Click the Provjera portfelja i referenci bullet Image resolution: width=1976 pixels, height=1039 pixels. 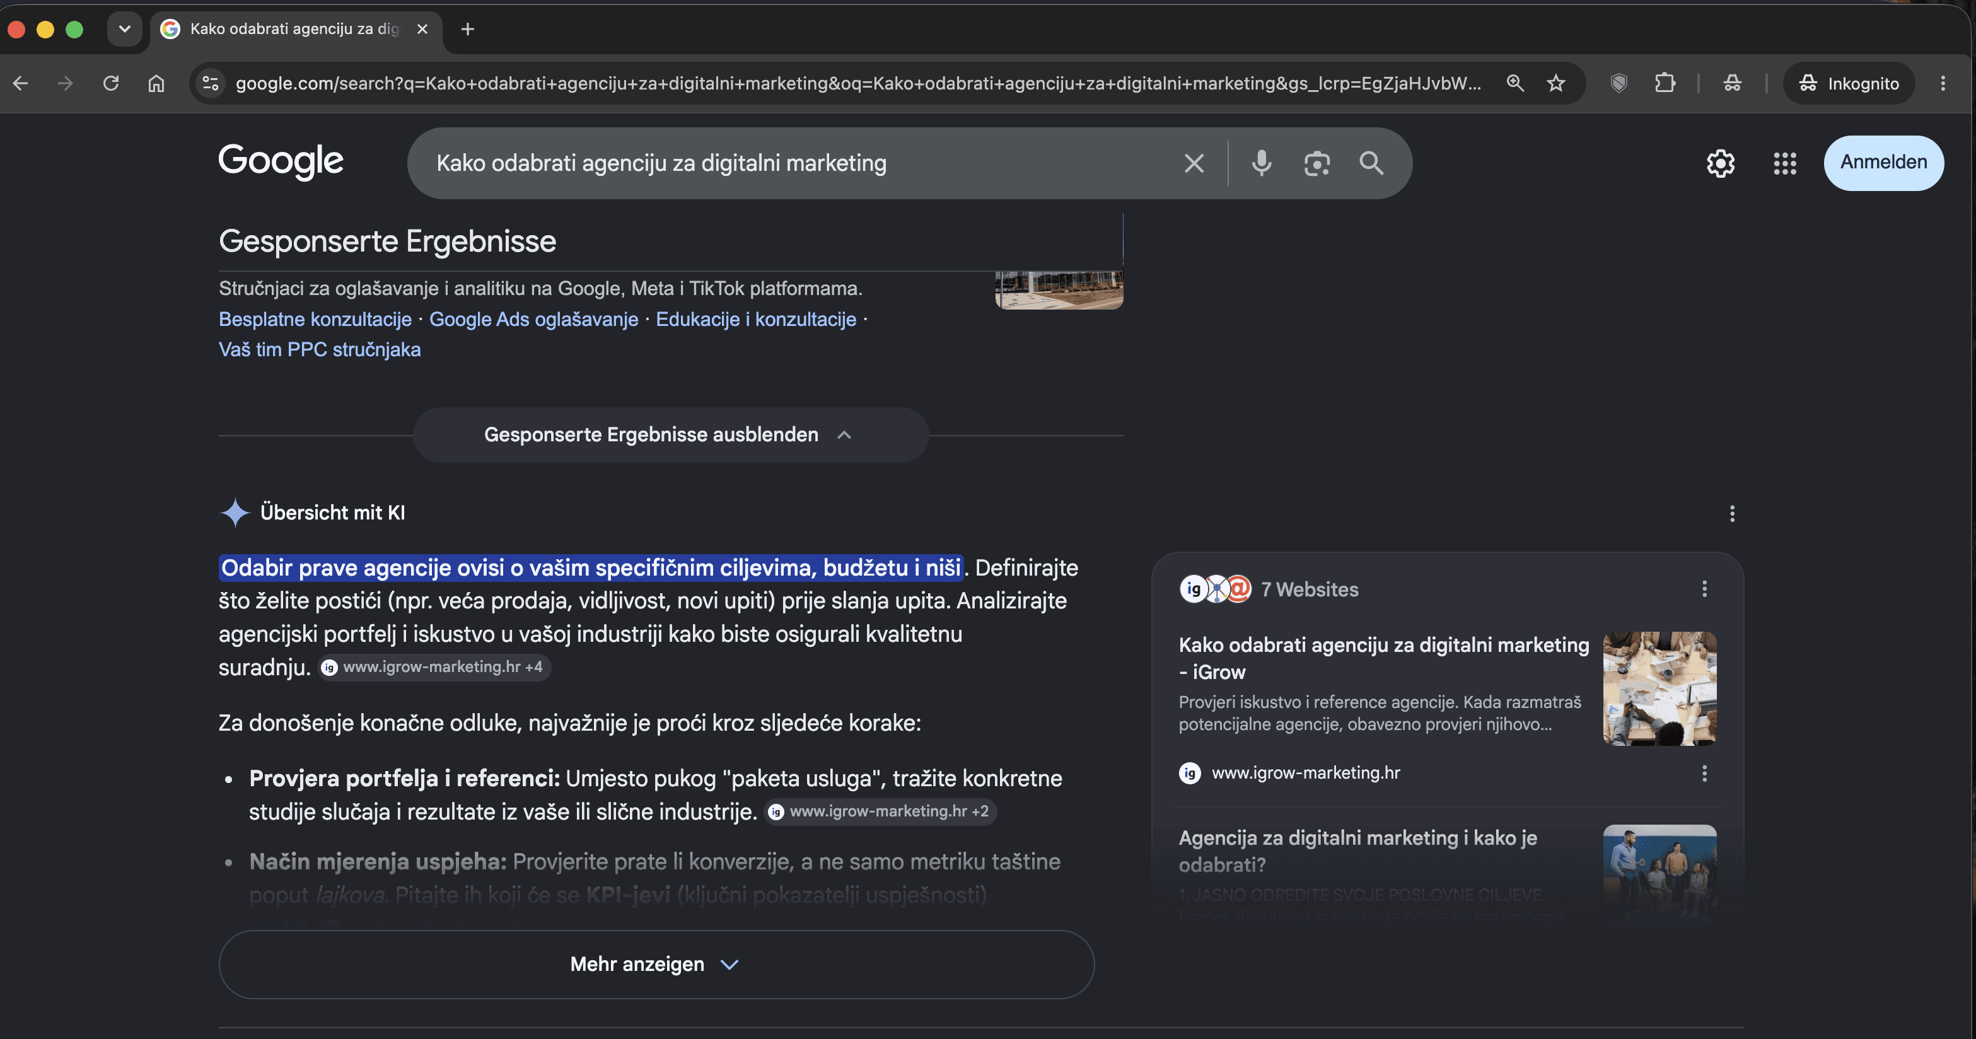[x=656, y=795]
